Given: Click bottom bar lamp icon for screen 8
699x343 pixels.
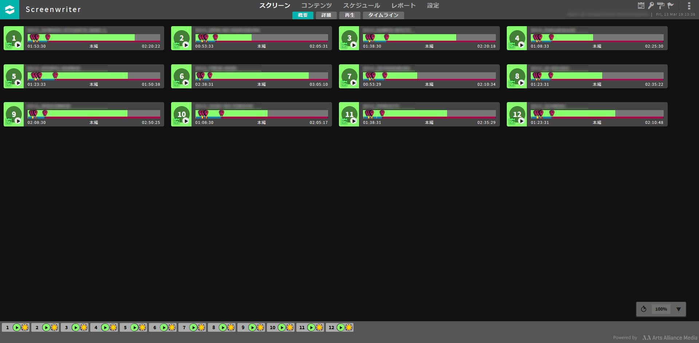Looking at the screenshot, I should 231,327.
